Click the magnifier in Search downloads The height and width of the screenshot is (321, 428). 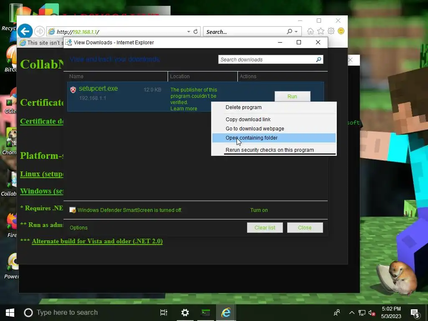point(318,59)
